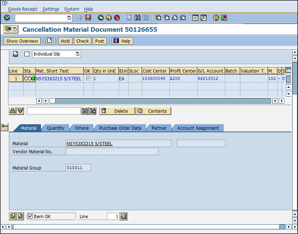Switch to the Purchase Order Data tab
This screenshot has height=234, width=298.
[120, 128]
